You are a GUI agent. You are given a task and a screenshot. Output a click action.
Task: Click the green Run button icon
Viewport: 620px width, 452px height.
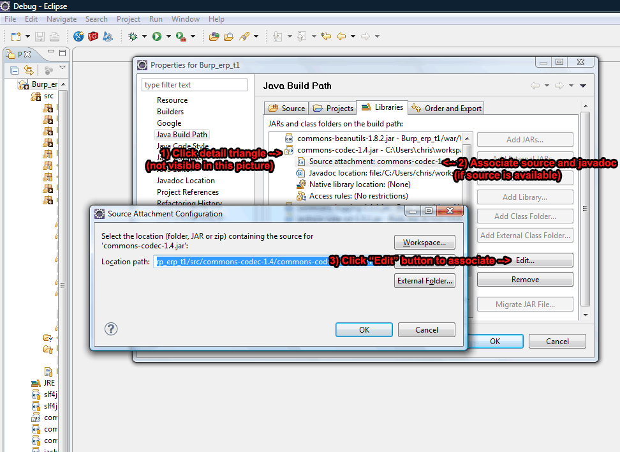(156, 36)
